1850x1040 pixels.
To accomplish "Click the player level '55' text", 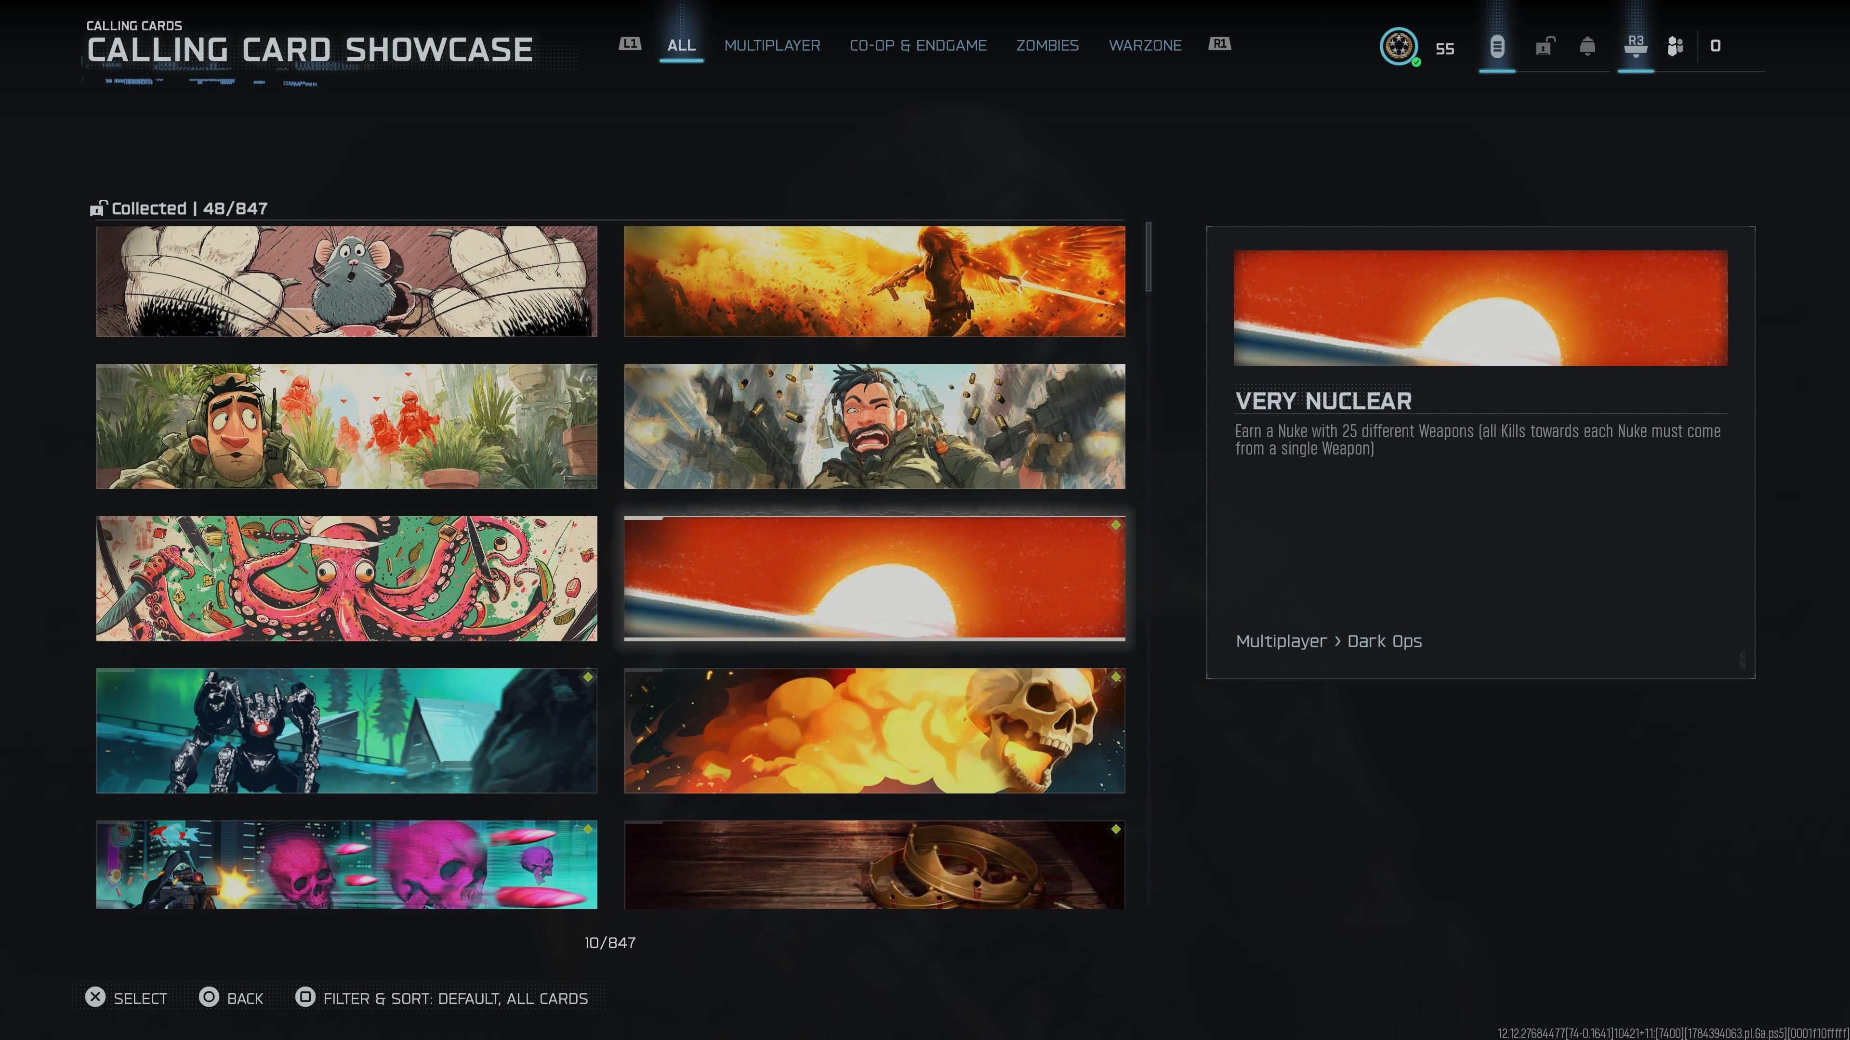I will click(1445, 49).
